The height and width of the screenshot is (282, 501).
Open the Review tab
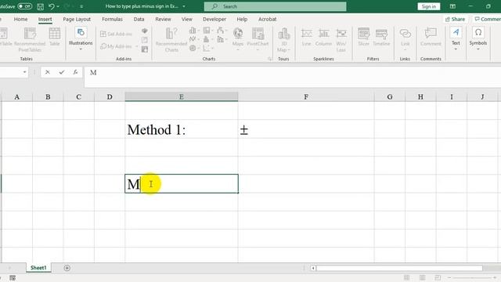(x=163, y=19)
